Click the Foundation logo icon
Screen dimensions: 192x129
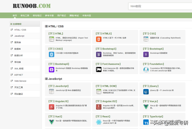click(146, 70)
